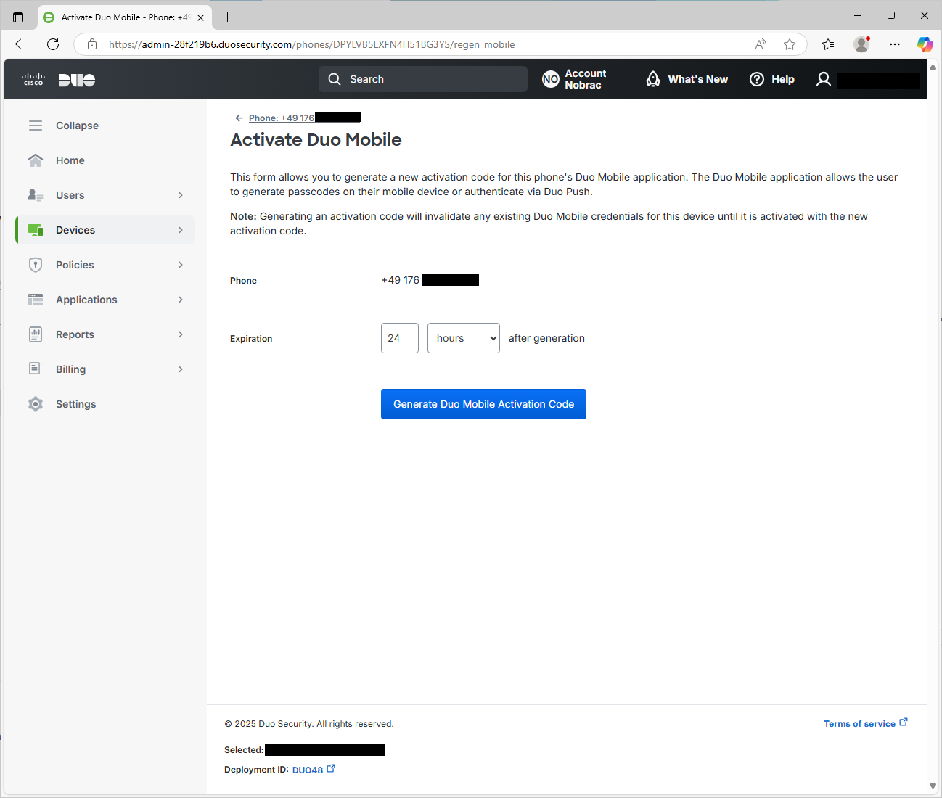The image size is (942, 798).
Task: Click the browser profile avatar icon
Action: (861, 44)
